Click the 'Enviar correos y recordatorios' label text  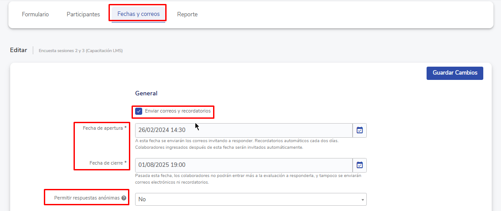click(178, 111)
